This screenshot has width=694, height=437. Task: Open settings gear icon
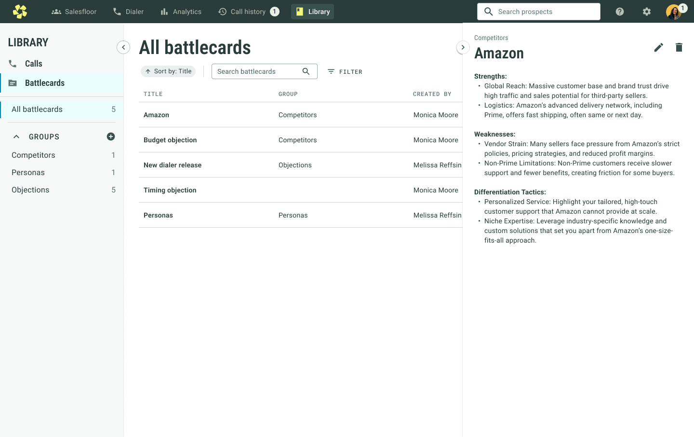pyautogui.click(x=647, y=12)
